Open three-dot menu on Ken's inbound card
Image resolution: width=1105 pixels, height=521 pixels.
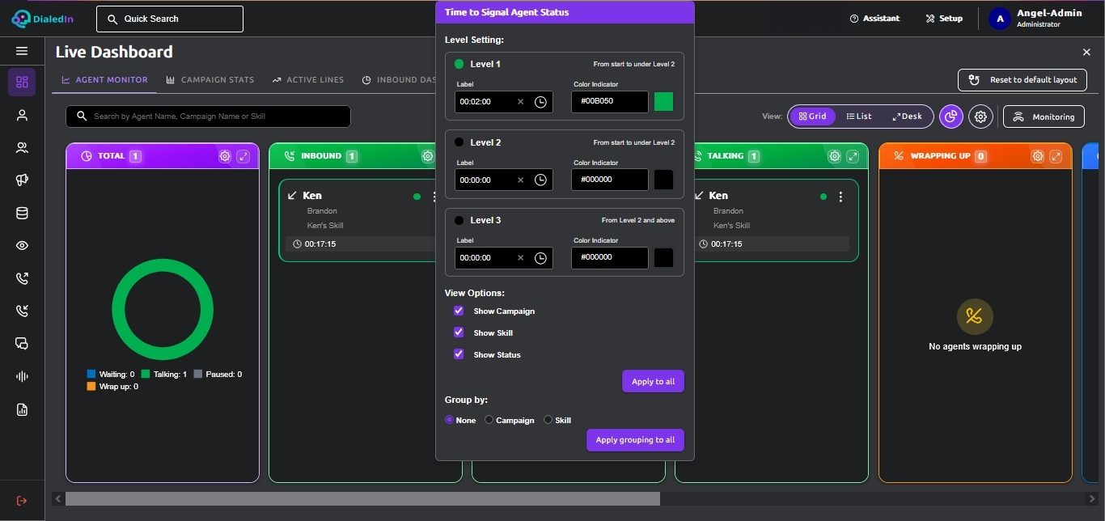pos(434,197)
